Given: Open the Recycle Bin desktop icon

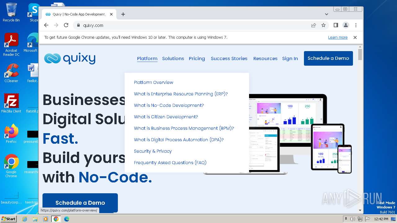Looking at the screenshot, I should pos(11,12).
